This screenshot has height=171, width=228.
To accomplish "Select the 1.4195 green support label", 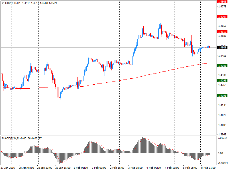I will tap(222, 96).
